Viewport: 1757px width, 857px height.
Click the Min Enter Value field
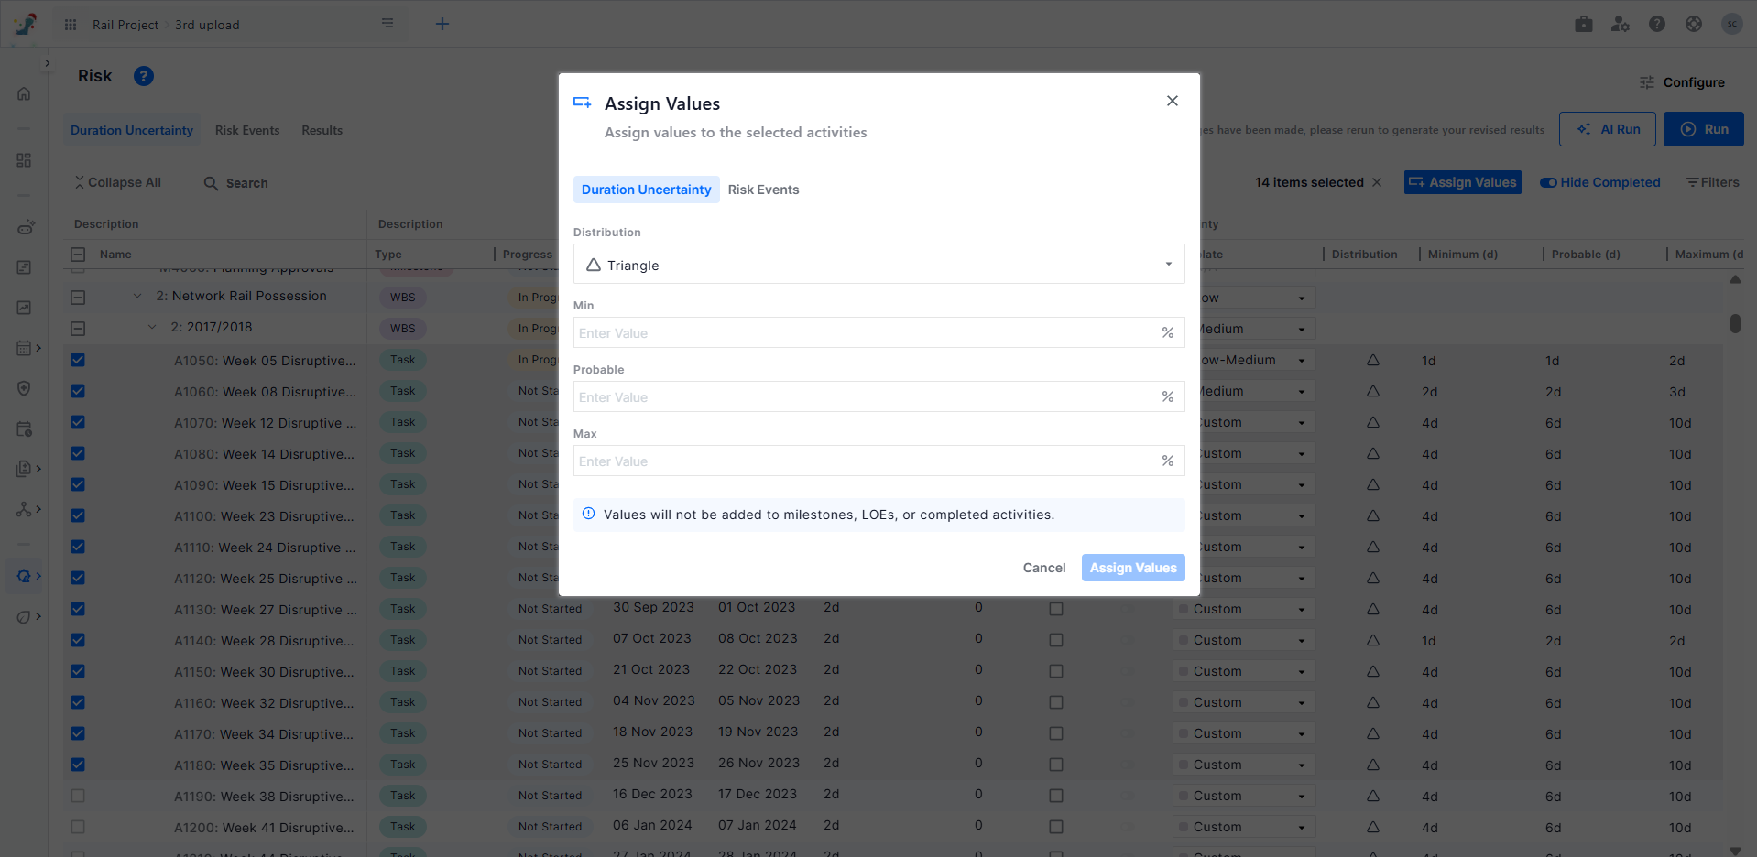(866, 333)
